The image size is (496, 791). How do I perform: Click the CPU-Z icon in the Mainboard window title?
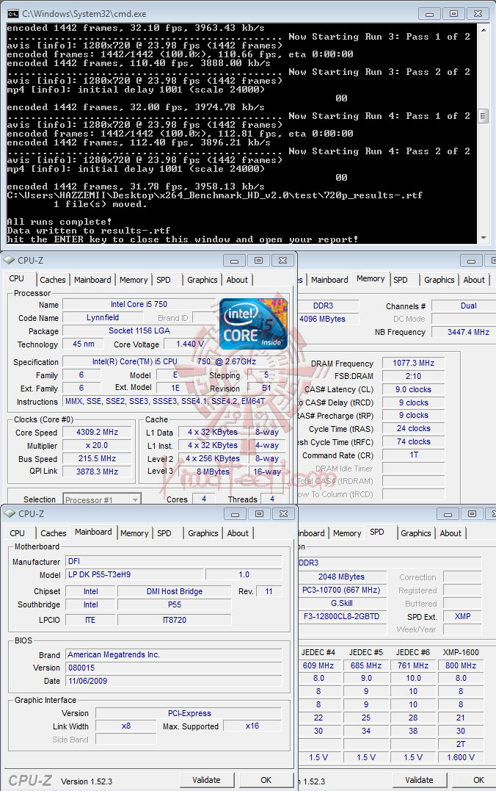[10, 513]
